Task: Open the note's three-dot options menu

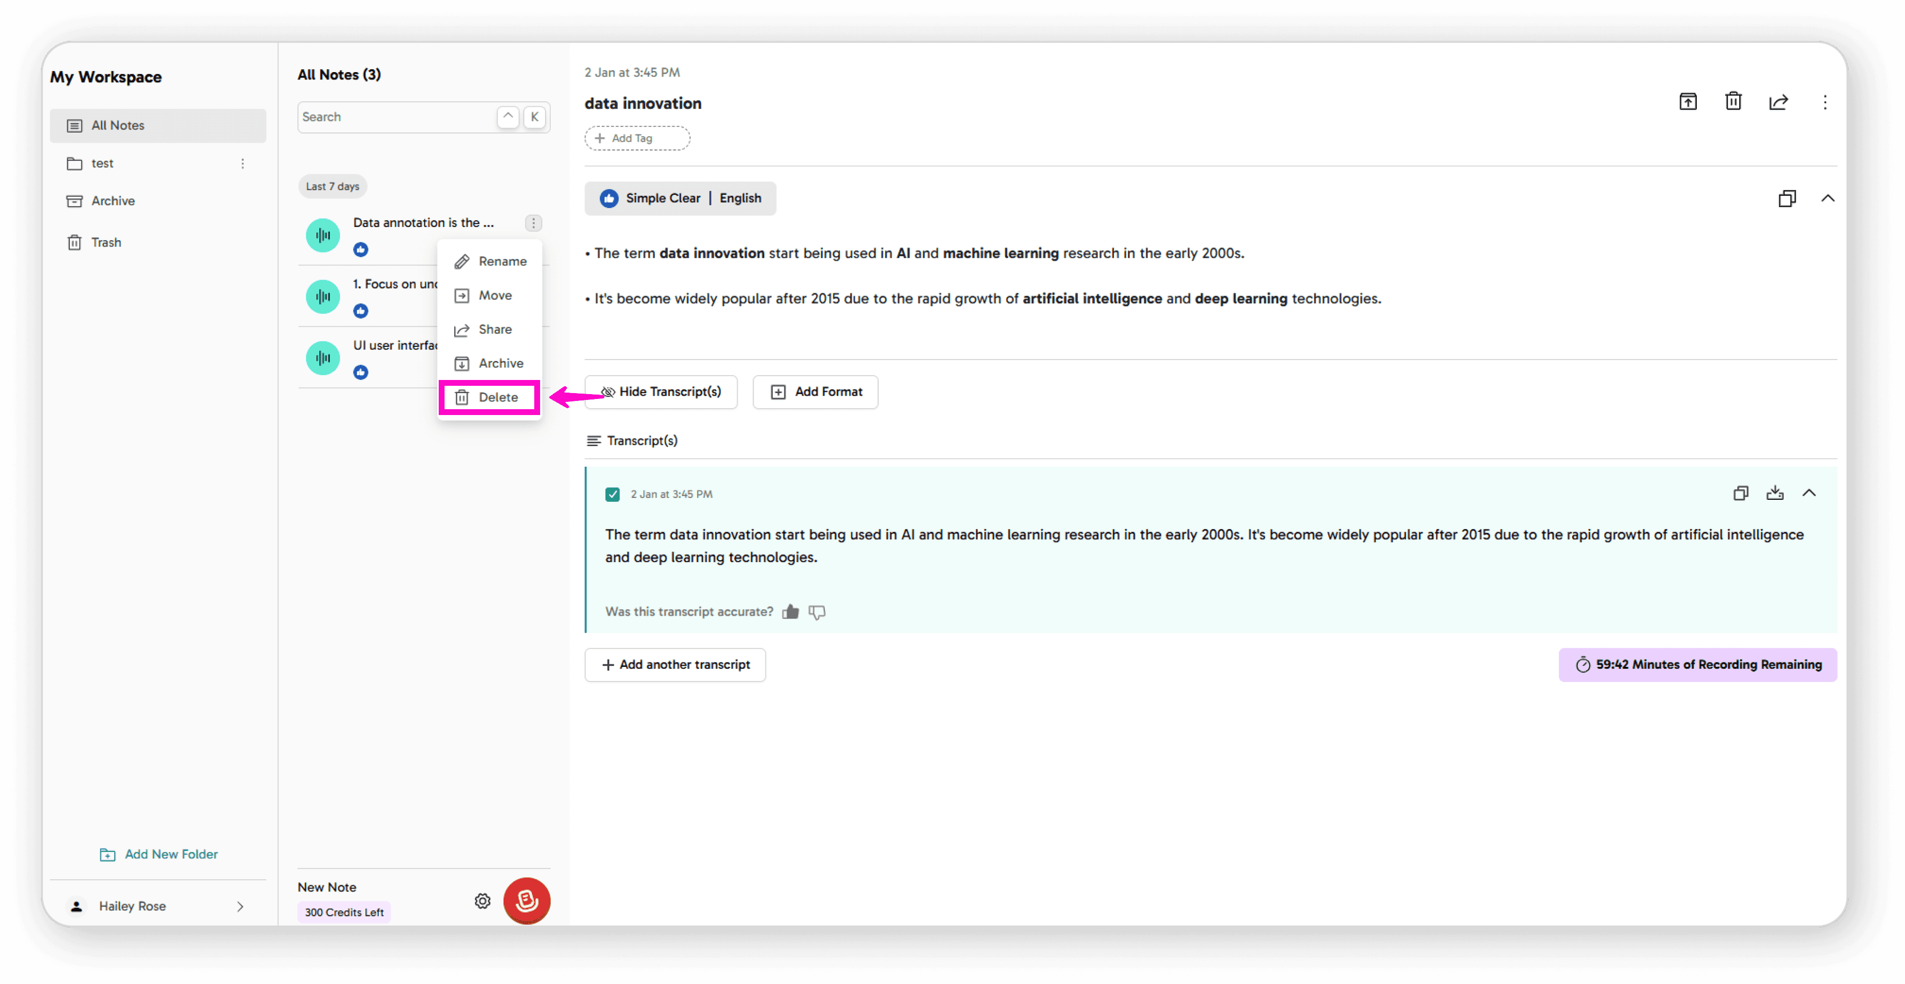Action: coord(1825,102)
